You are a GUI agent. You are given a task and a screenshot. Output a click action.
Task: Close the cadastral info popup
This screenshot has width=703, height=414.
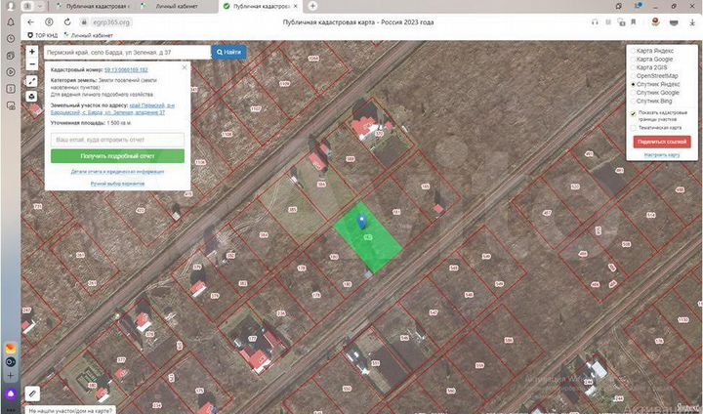point(186,69)
